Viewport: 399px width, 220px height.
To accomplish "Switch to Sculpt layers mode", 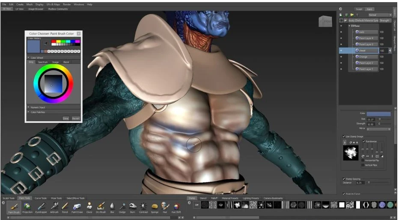I will pos(359,9).
